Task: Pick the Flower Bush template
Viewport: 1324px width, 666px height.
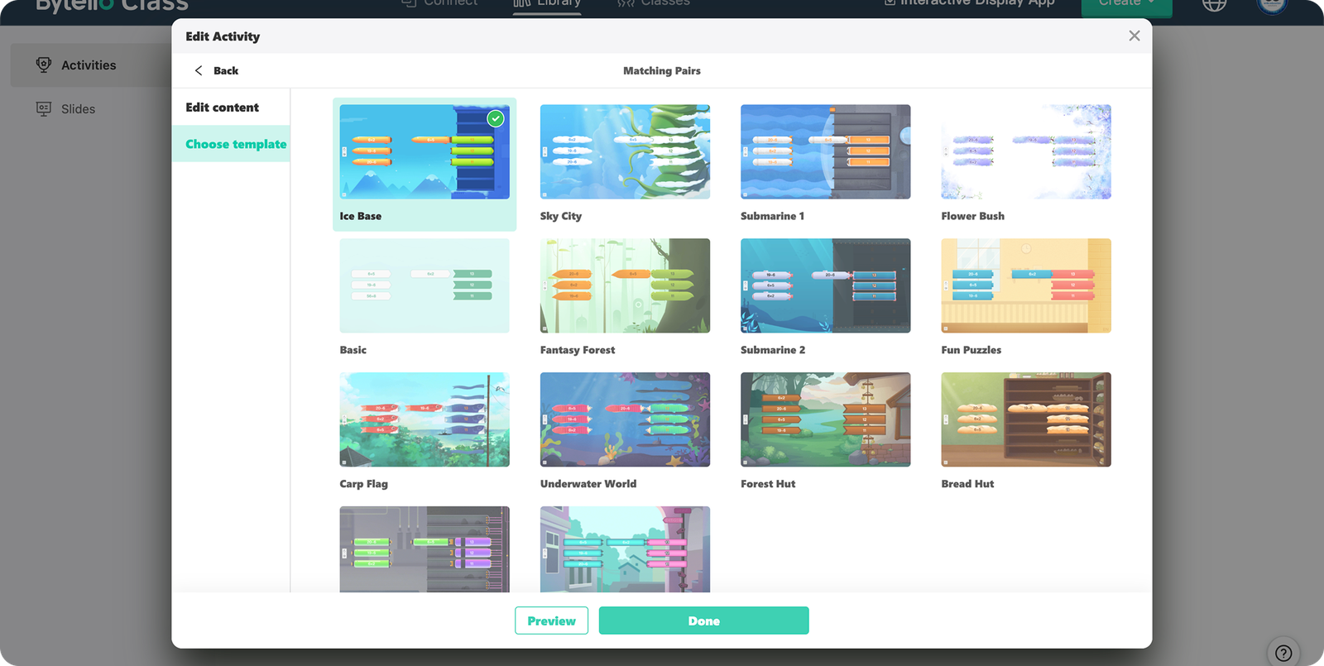Action: [x=1025, y=152]
